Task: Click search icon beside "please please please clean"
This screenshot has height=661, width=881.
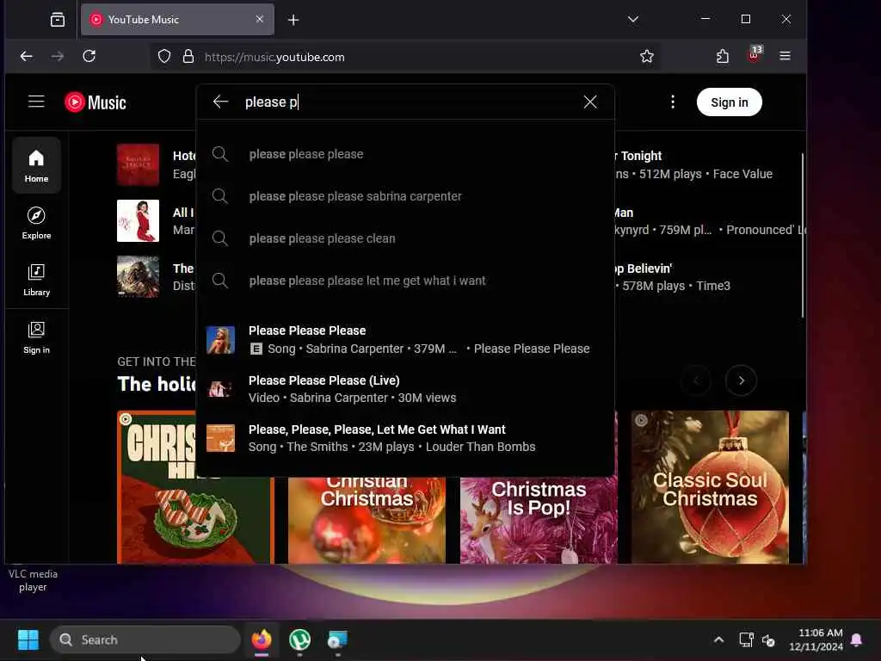Action: tap(220, 238)
